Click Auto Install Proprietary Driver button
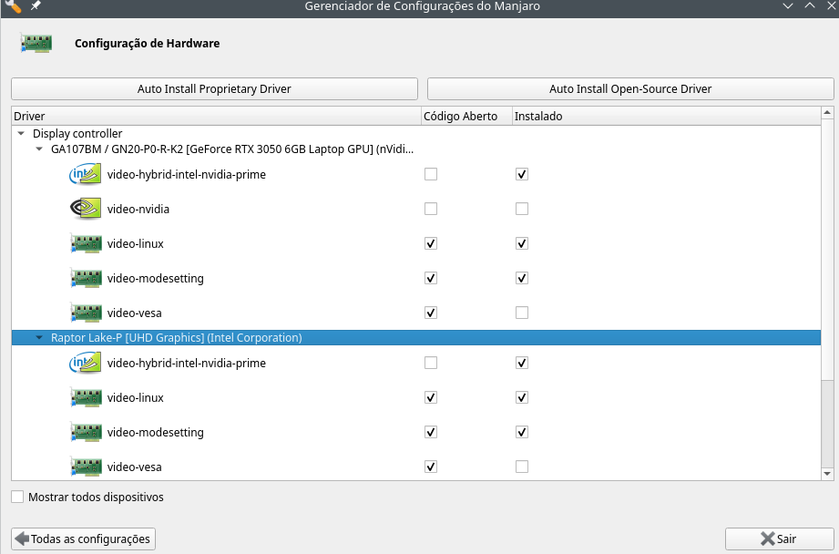The height and width of the screenshot is (554, 839). pyautogui.click(x=214, y=89)
